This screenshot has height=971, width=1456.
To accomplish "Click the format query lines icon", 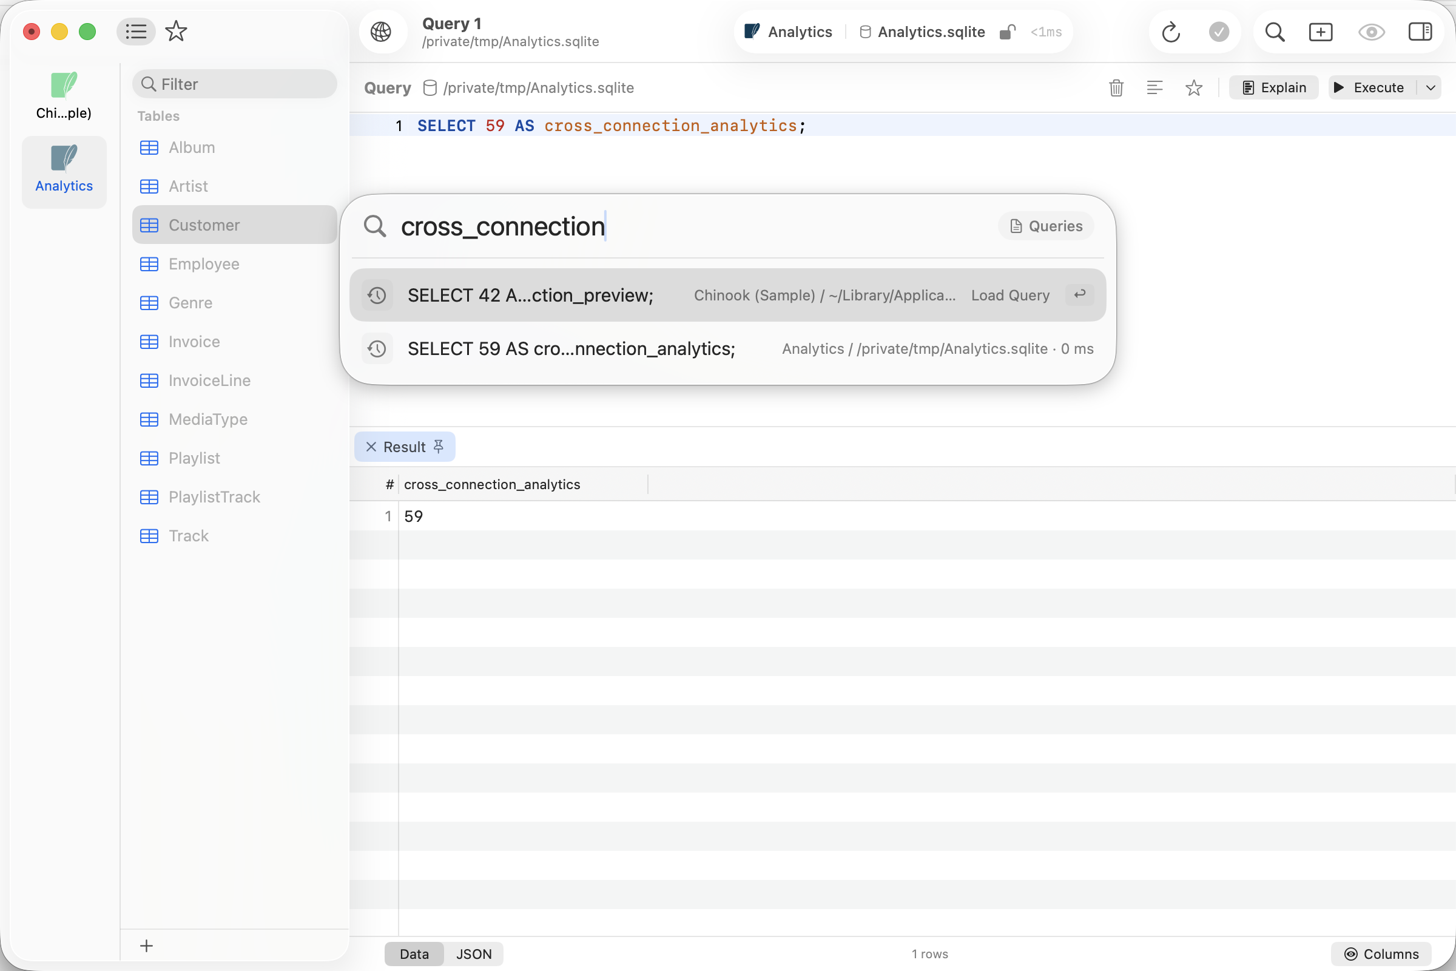I will click(1154, 88).
